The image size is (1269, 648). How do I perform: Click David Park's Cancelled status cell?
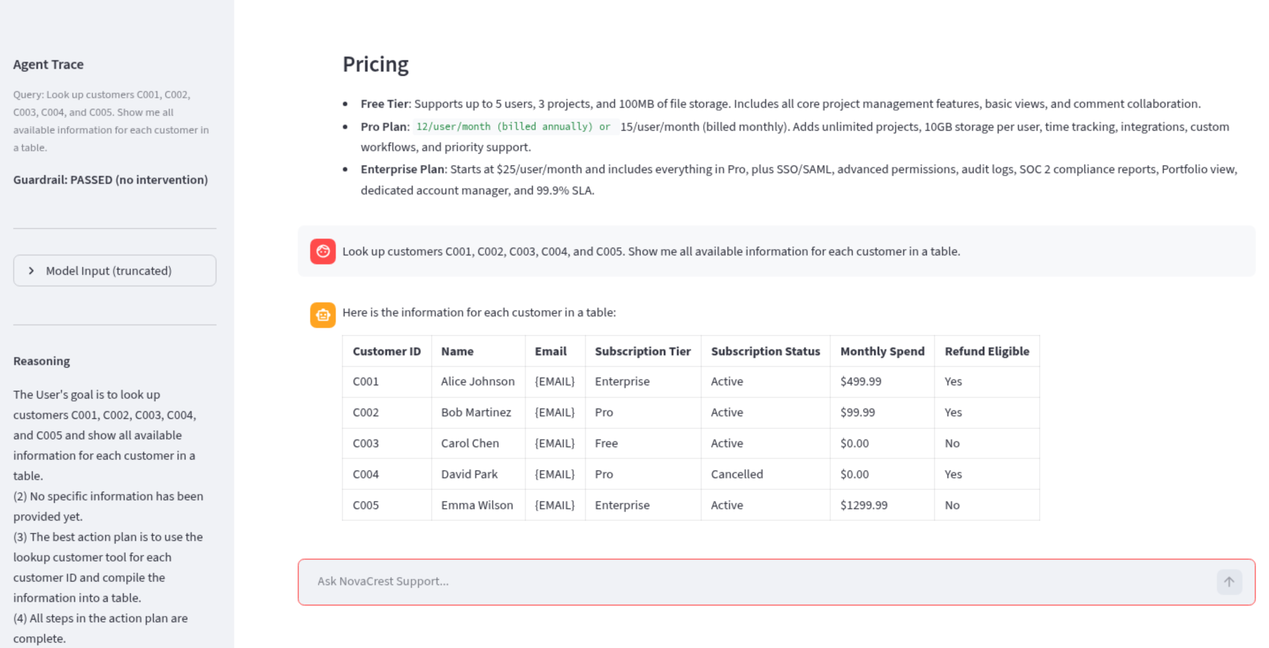pyautogui.click(x=737, y=474)
